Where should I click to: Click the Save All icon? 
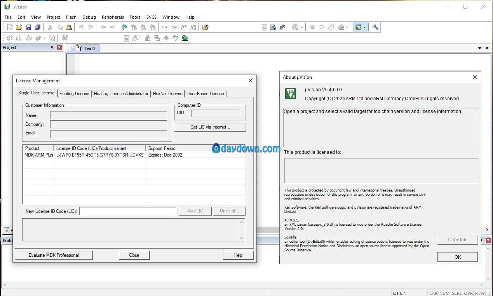click(x=38, y=27)
